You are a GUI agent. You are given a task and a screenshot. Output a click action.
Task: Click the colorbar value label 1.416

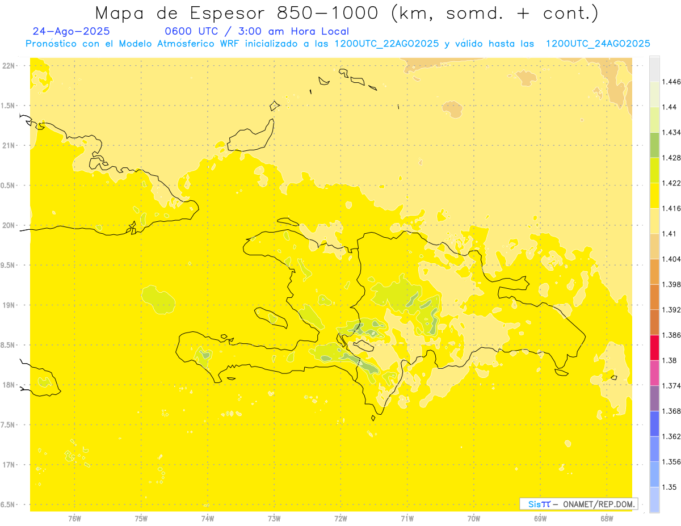point(671,208)
